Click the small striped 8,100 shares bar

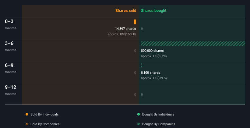point(141,66)
